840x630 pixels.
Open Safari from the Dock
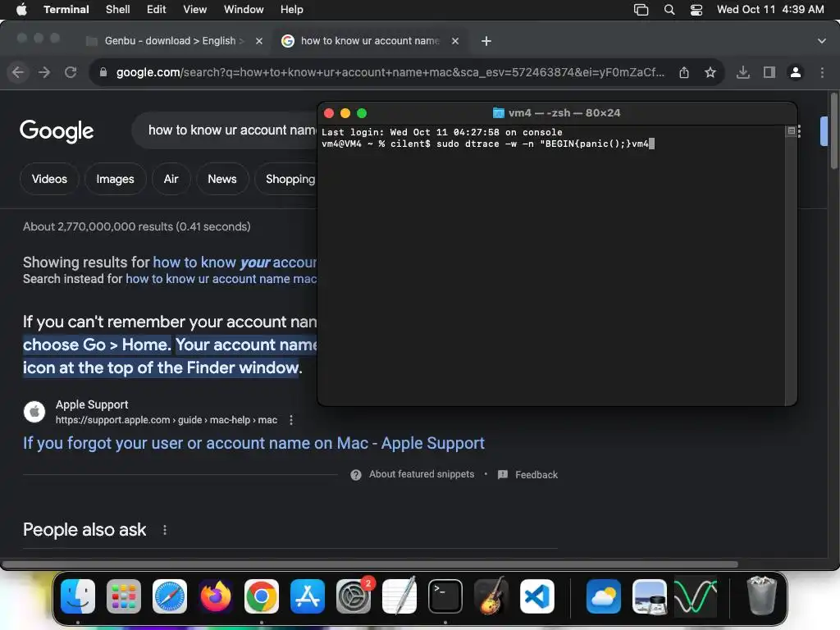click(x=170, y=596)
